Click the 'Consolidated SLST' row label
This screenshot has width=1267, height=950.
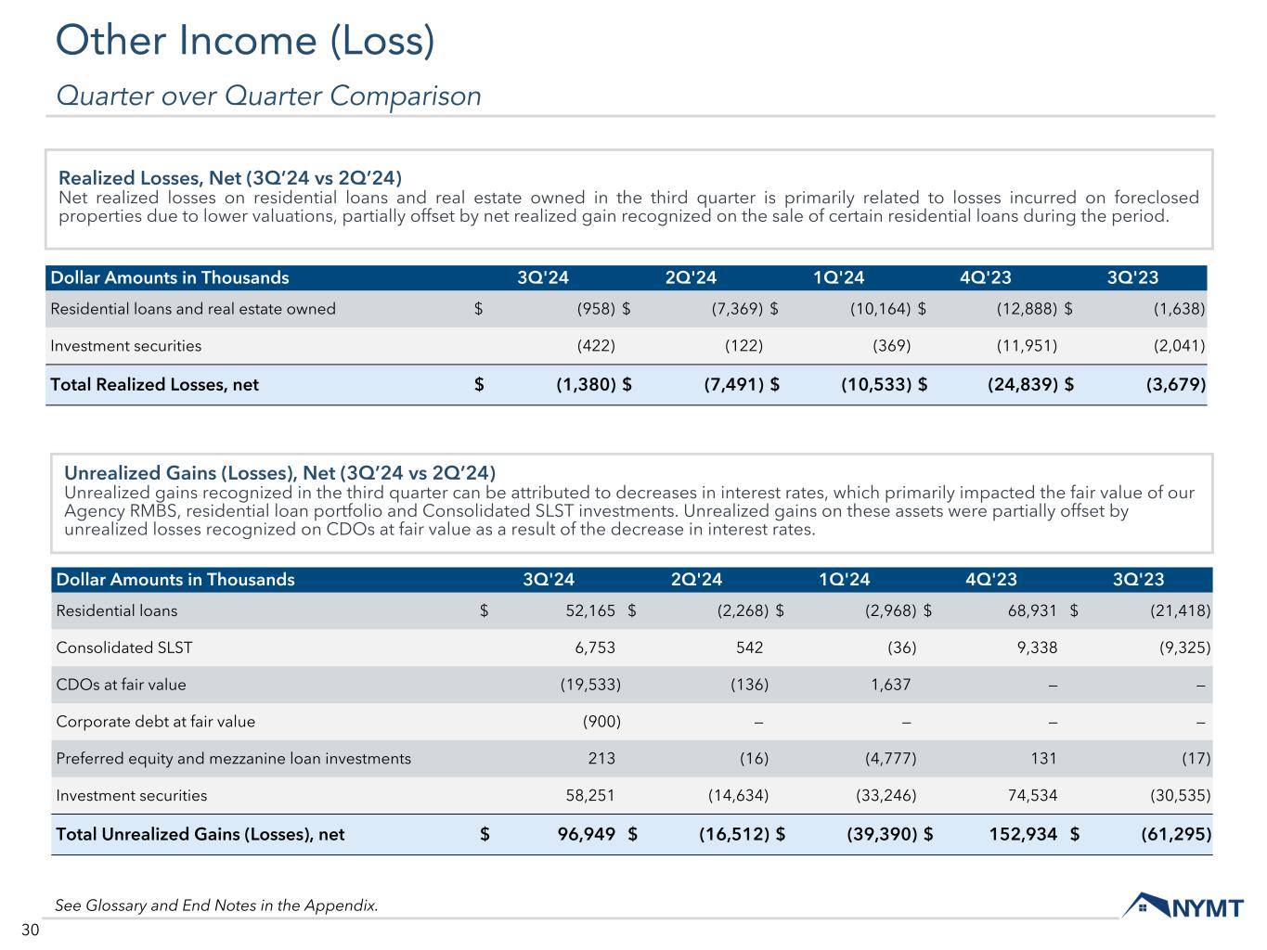point(124,648)
